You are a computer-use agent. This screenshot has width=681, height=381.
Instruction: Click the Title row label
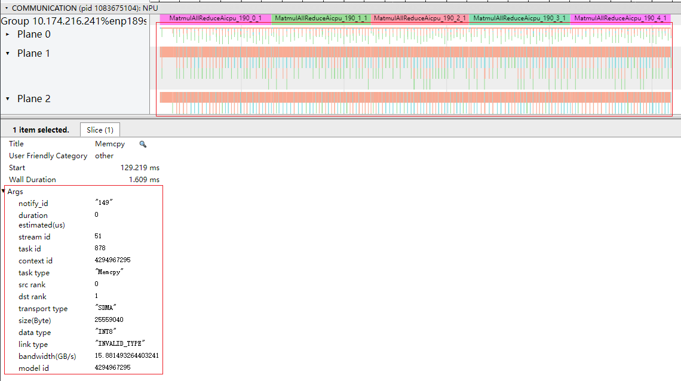(16, 144)
